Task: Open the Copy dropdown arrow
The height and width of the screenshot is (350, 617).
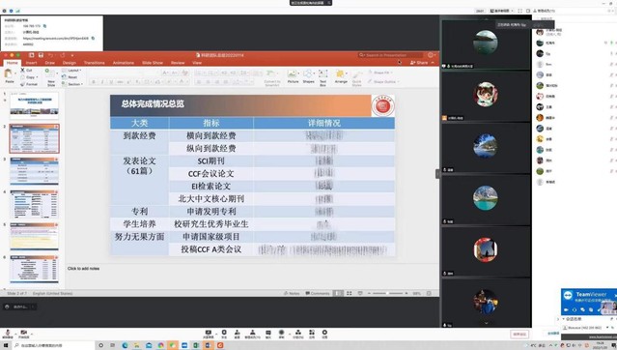Action: coord(37,77)
